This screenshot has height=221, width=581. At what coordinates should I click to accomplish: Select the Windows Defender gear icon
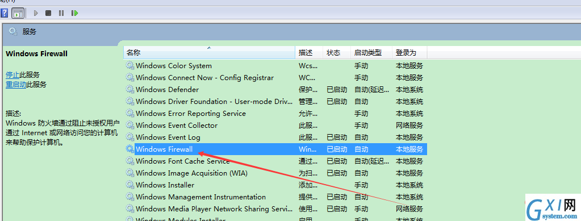coord(129,89)
